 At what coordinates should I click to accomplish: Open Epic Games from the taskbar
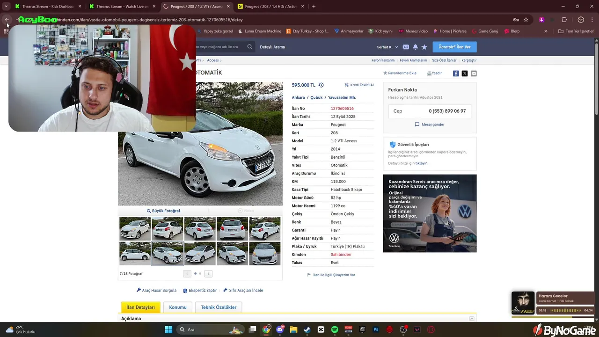[x=362, y=330]
